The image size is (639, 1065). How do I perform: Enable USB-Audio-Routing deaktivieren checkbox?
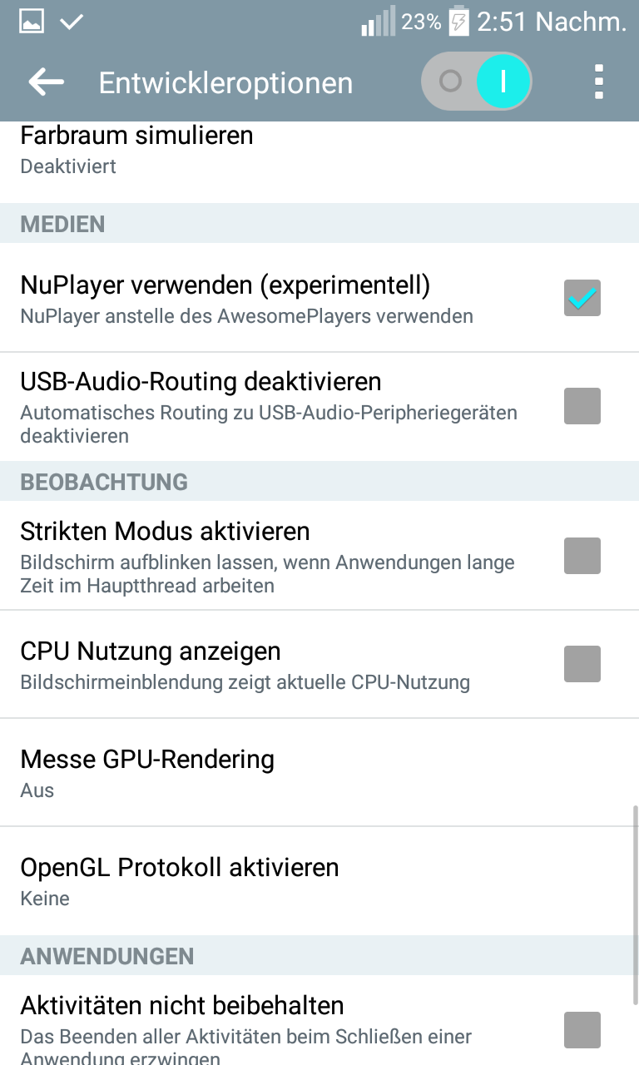(x=582, y=406)
